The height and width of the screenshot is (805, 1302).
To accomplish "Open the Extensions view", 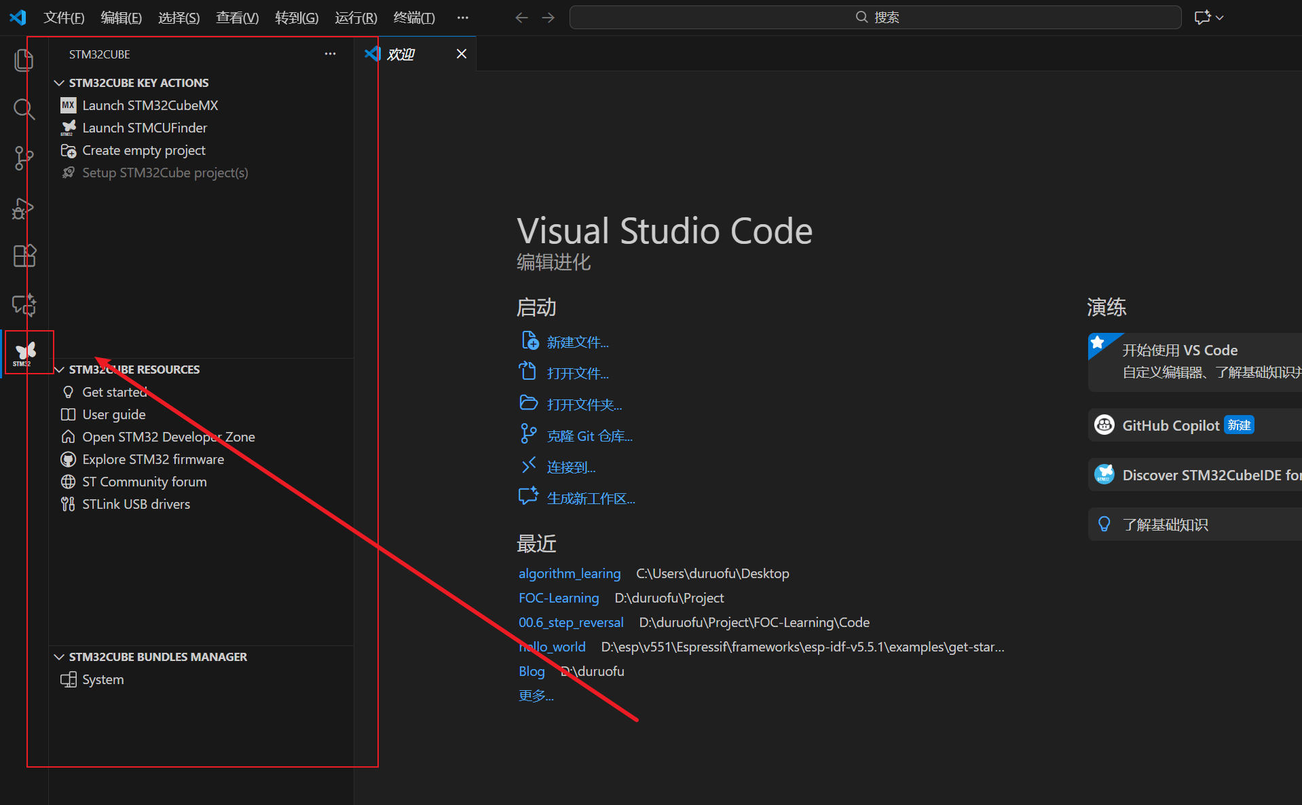I will coord(24,256).
